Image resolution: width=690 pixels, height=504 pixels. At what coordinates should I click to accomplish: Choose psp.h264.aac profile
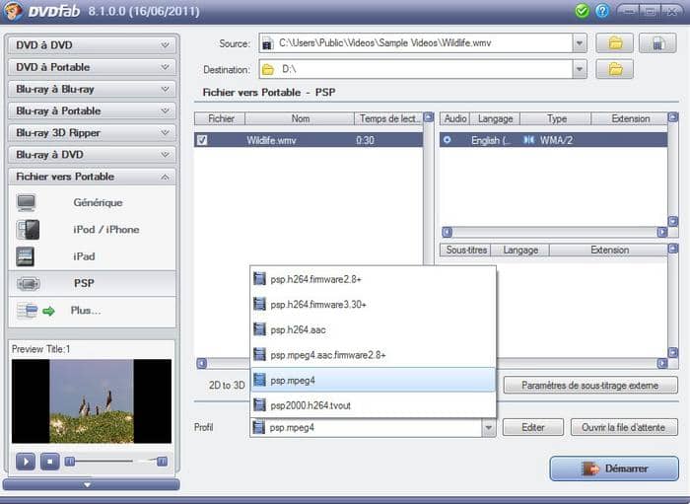(374, 329)
